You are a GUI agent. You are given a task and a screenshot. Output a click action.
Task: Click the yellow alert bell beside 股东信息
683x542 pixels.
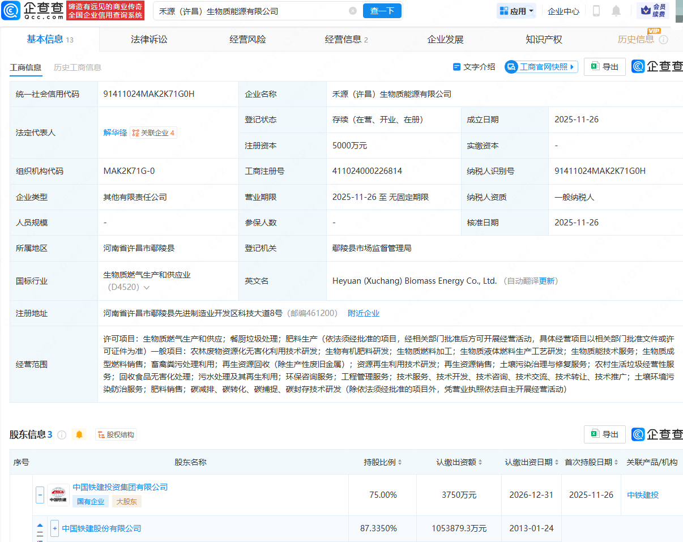pyautogui.click(x=79, y=434)
